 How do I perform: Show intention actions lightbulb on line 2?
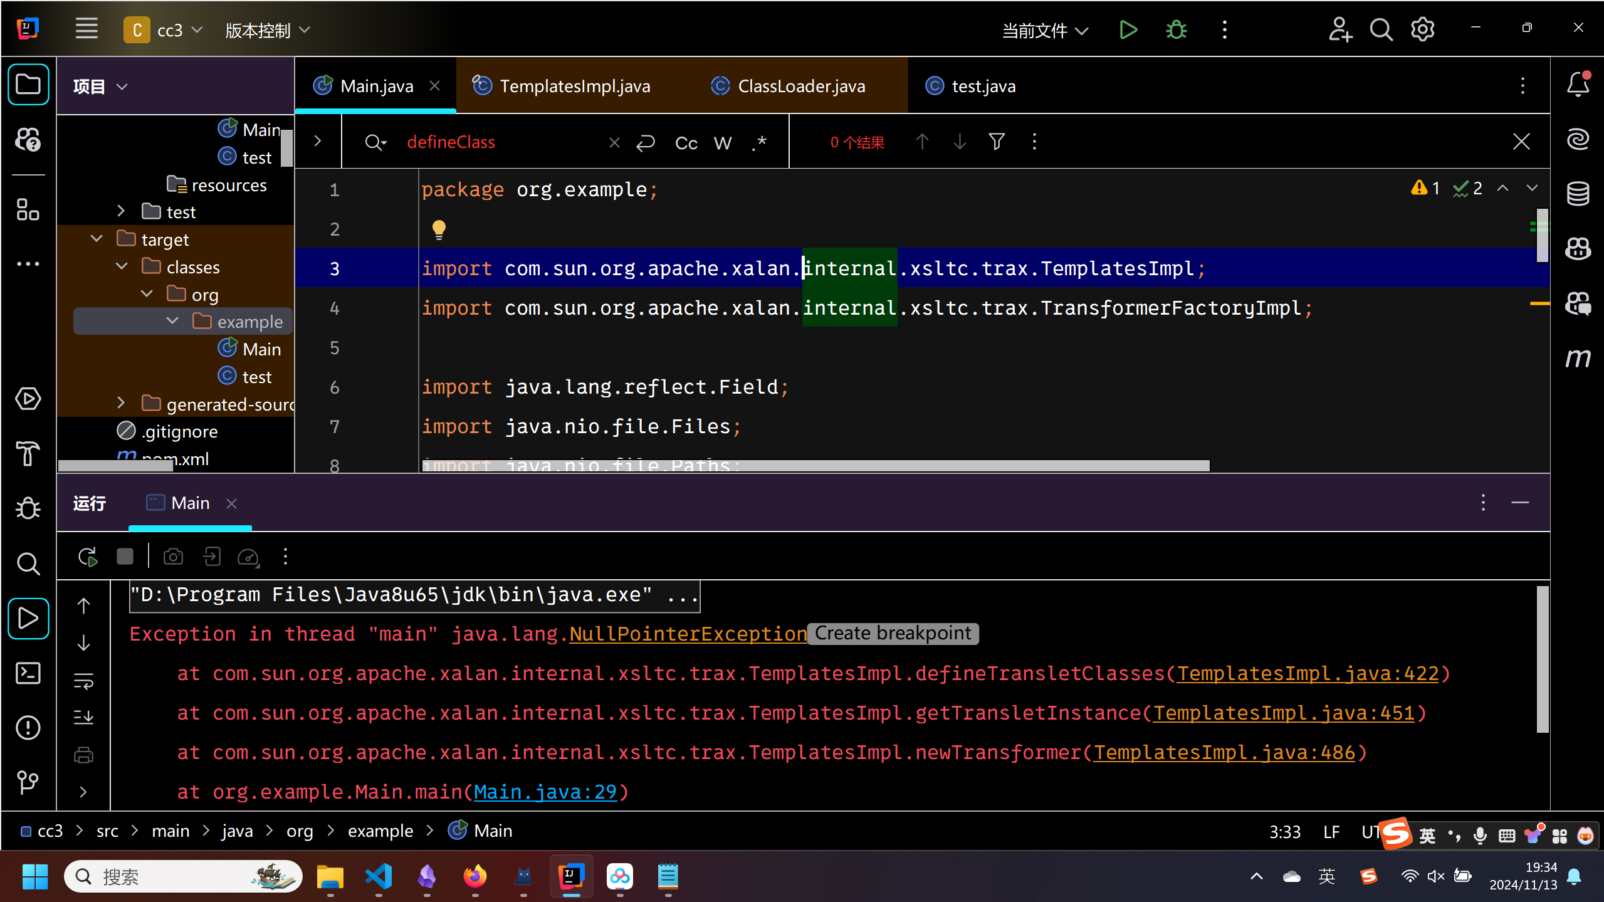[439, 230]
